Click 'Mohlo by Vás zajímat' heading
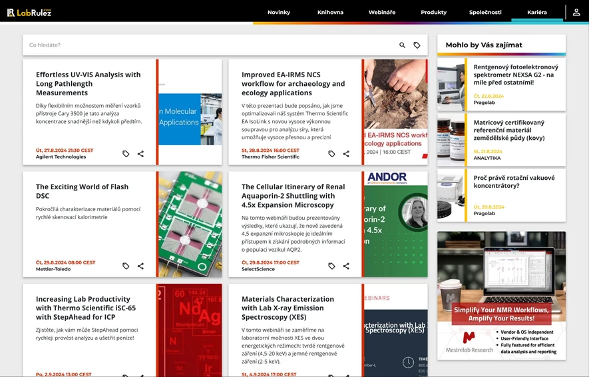Screen dimensions: 589x377 [484, 45]
